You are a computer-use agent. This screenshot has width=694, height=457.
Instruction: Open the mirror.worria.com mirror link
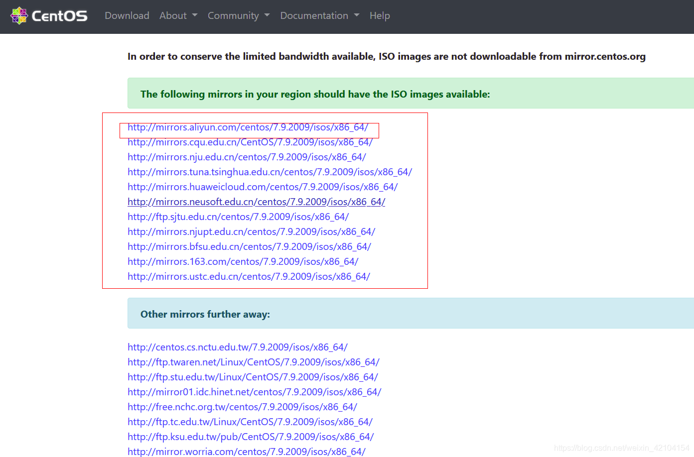(246, 452)
